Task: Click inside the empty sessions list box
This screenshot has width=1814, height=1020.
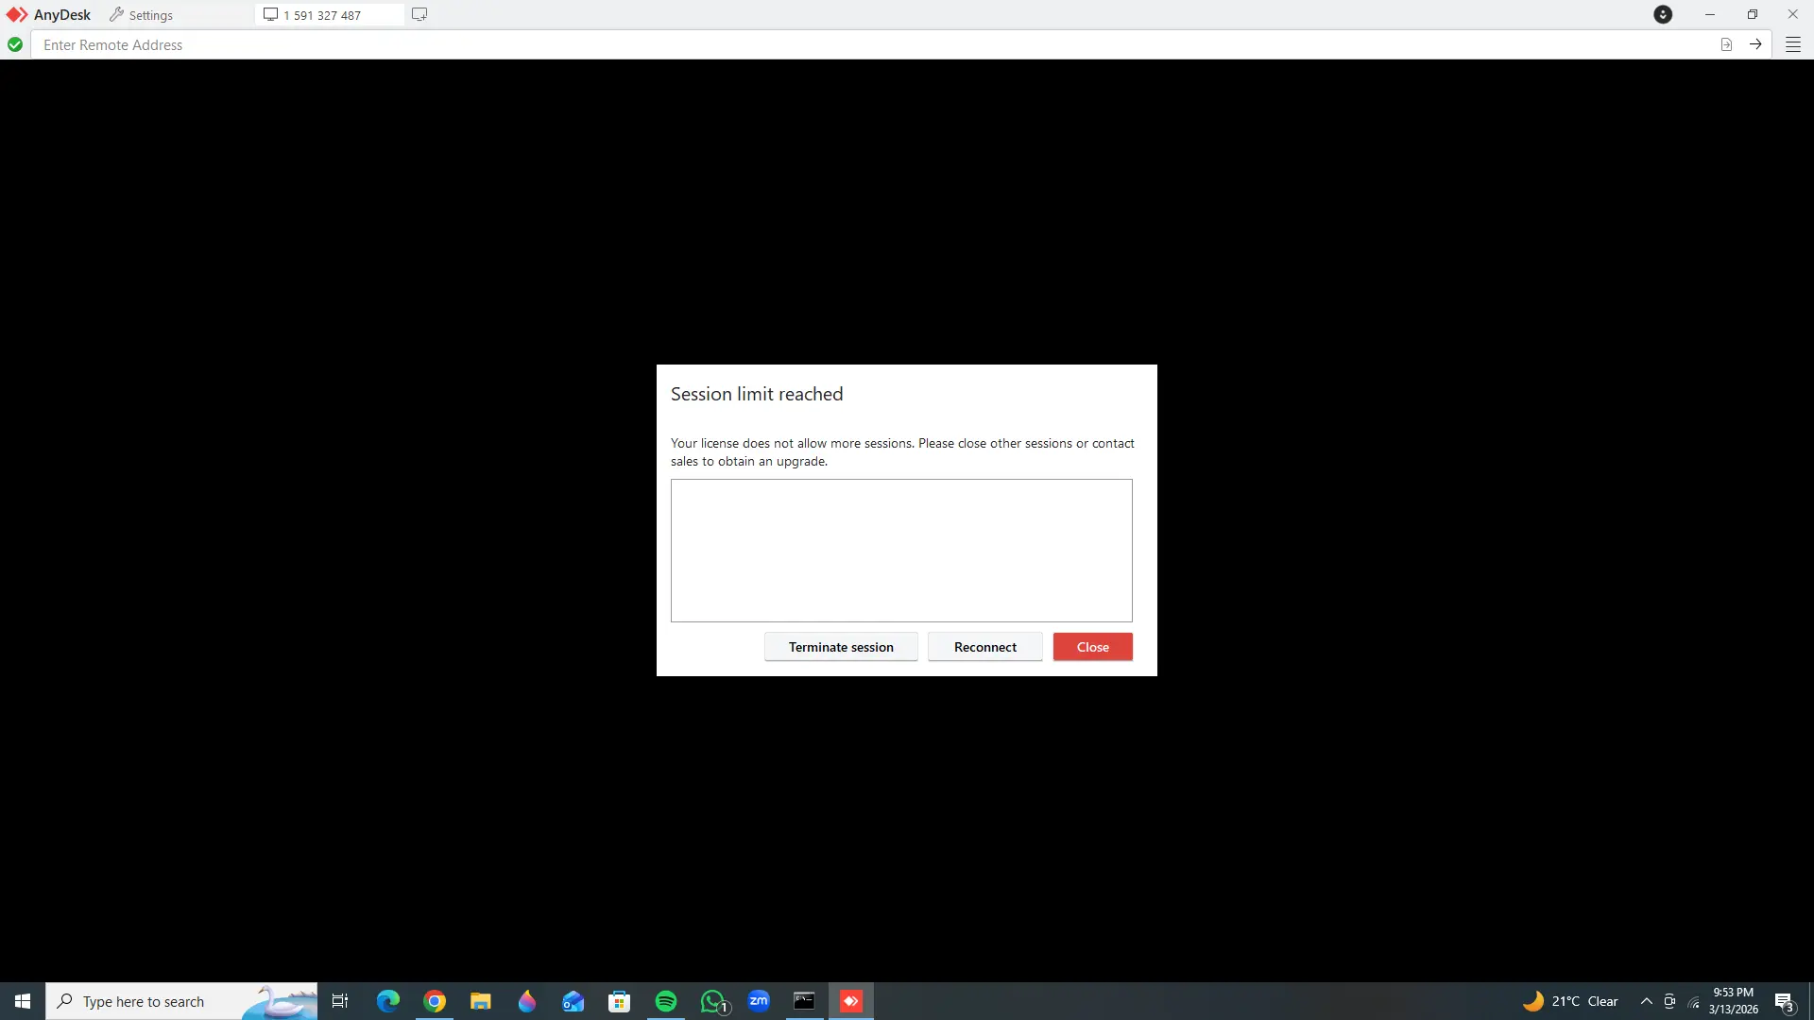Action: tap(901, 551)
